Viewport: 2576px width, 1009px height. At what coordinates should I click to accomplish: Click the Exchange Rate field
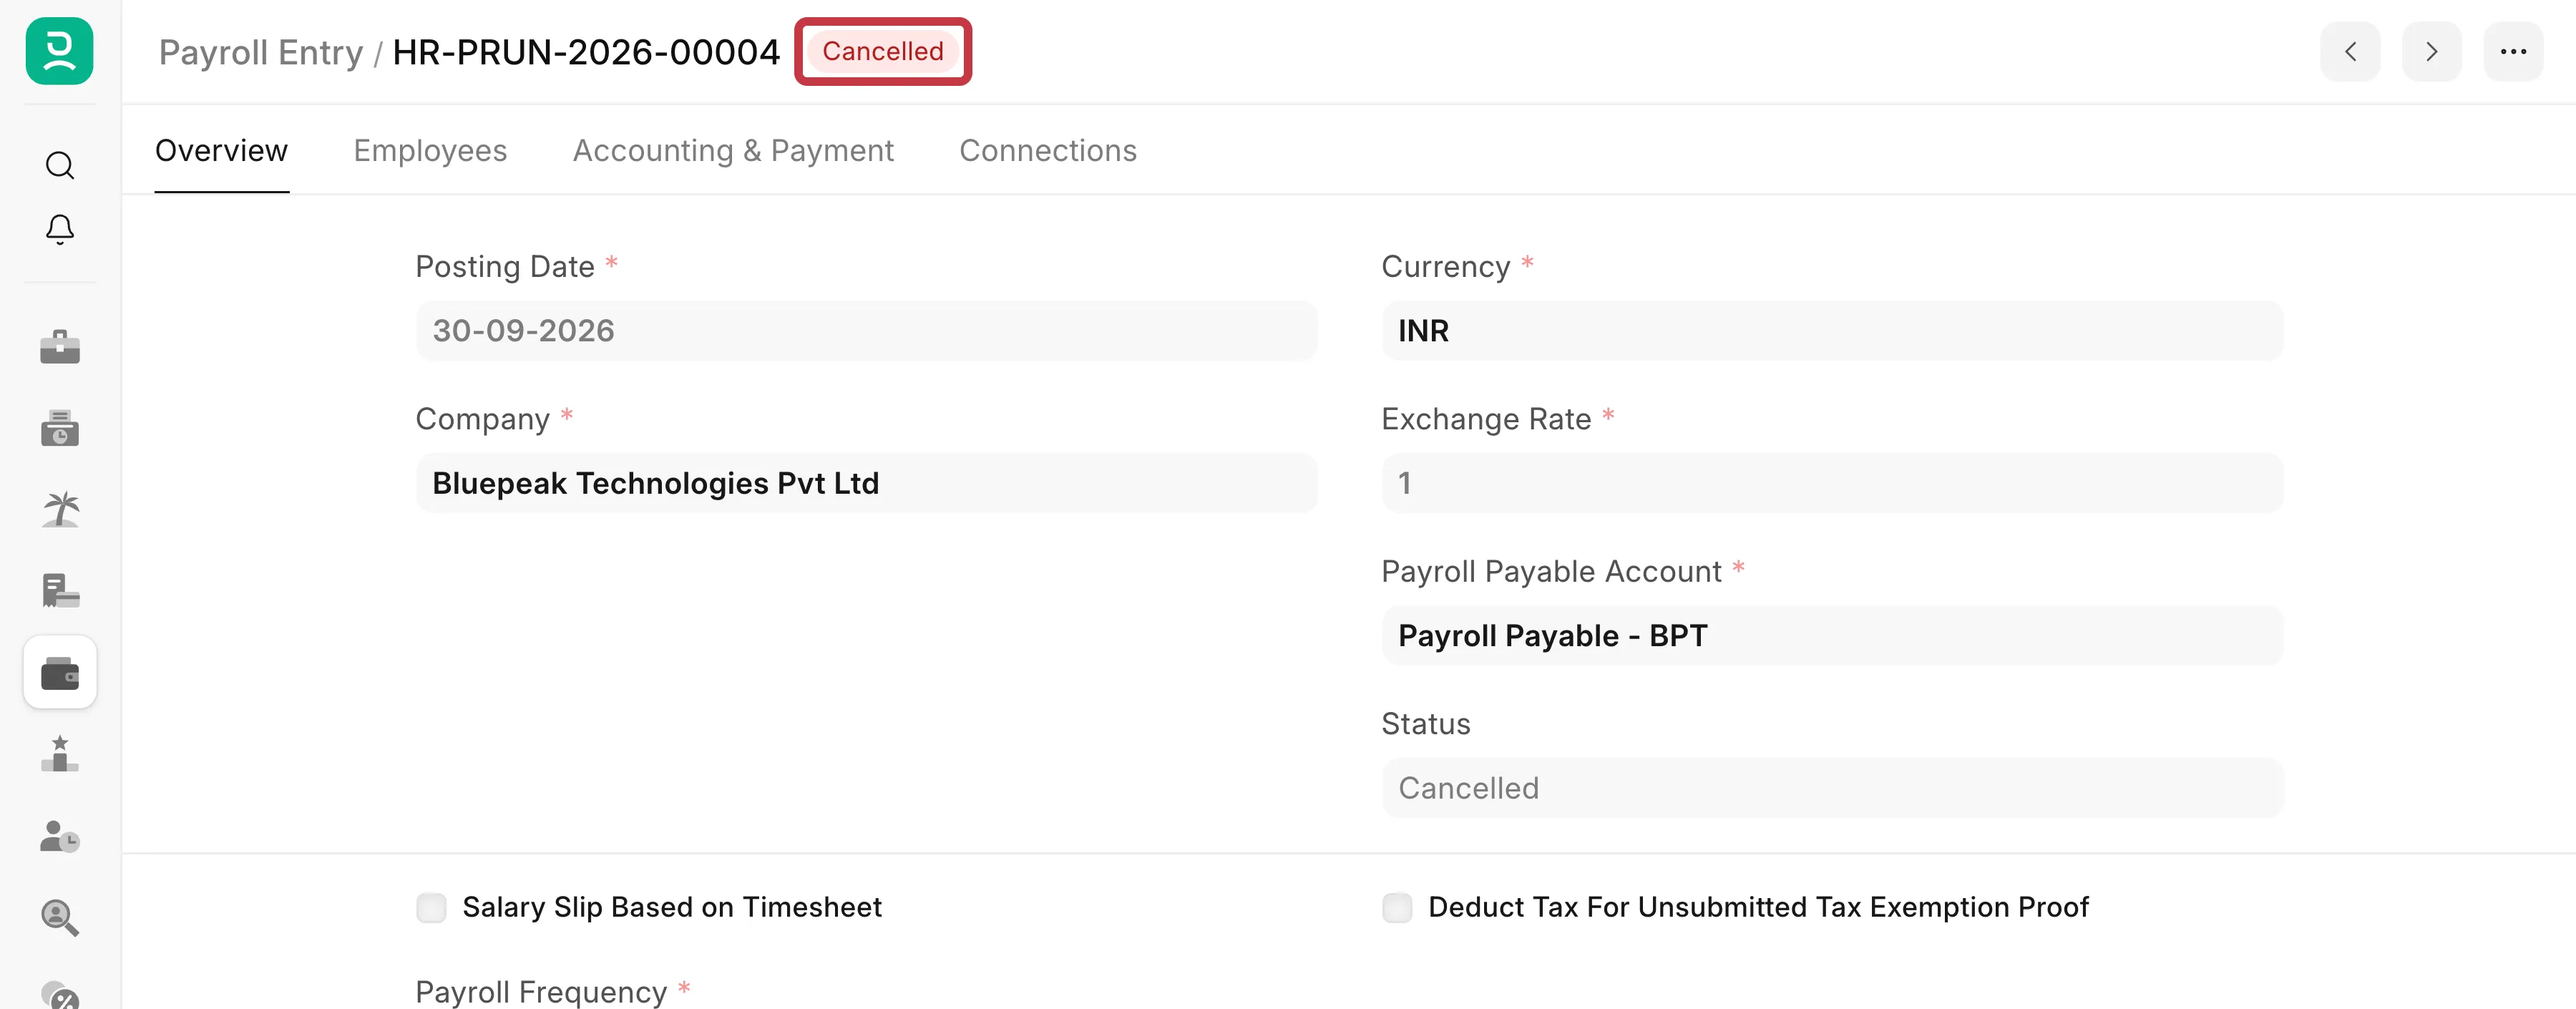click(1832, 483)
